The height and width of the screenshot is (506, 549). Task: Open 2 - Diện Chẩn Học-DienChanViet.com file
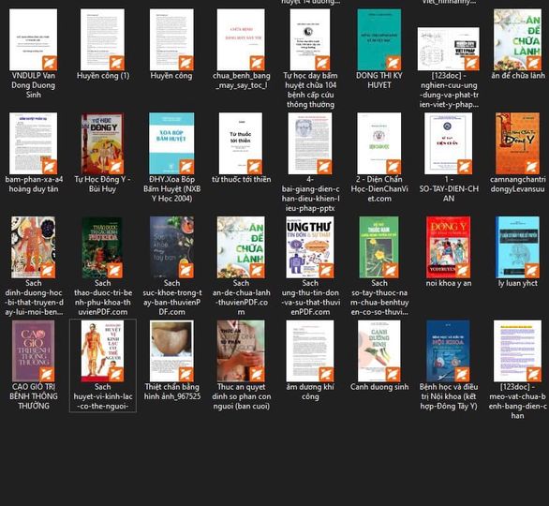point(379,143)
